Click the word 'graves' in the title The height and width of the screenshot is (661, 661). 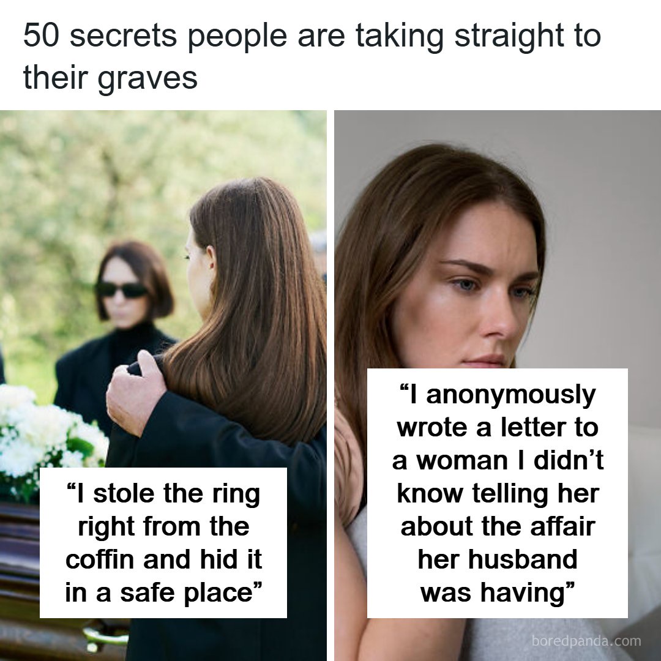coord(148,79)
